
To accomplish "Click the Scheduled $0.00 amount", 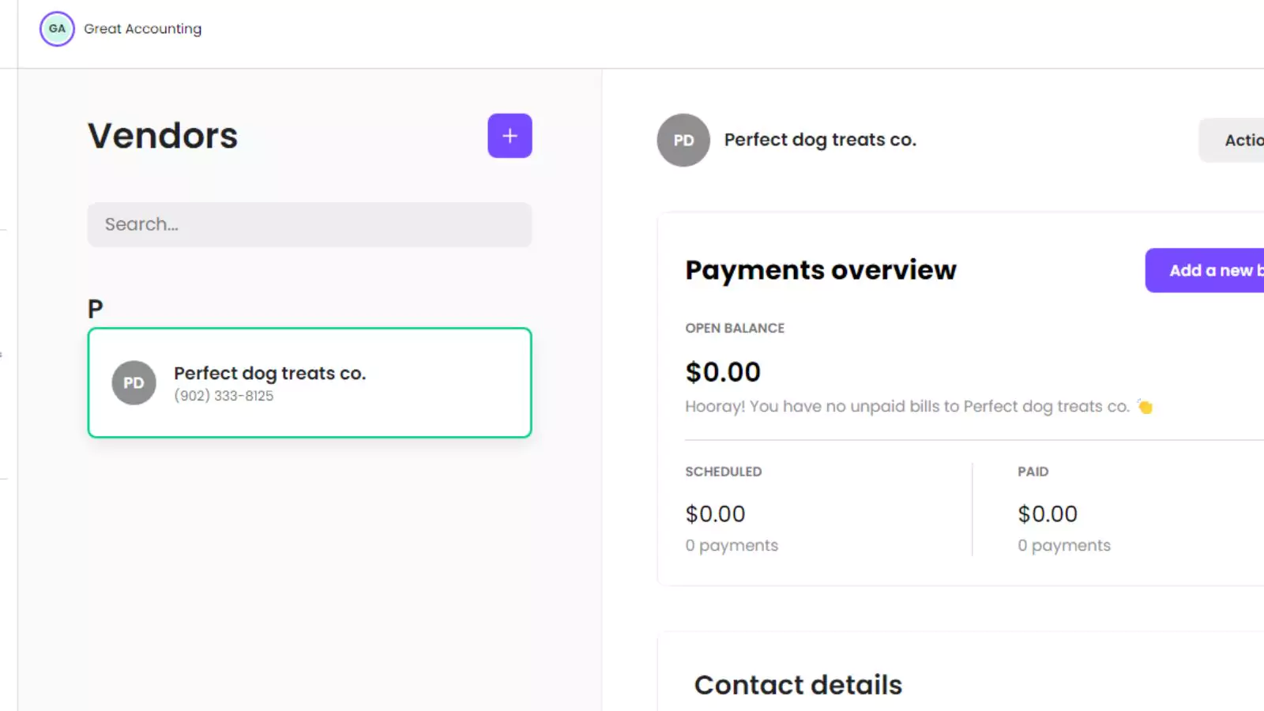I will click(715, 514).
